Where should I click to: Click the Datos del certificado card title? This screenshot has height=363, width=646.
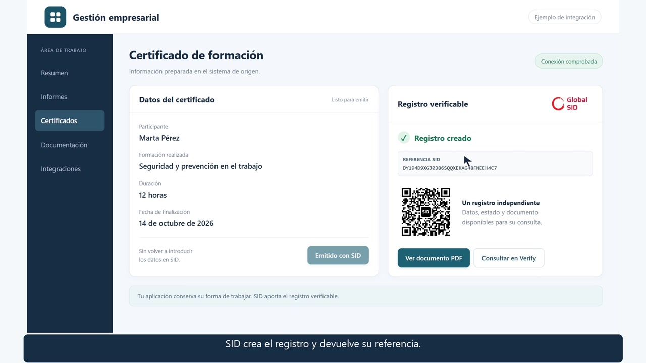click(x=177, y=100)
